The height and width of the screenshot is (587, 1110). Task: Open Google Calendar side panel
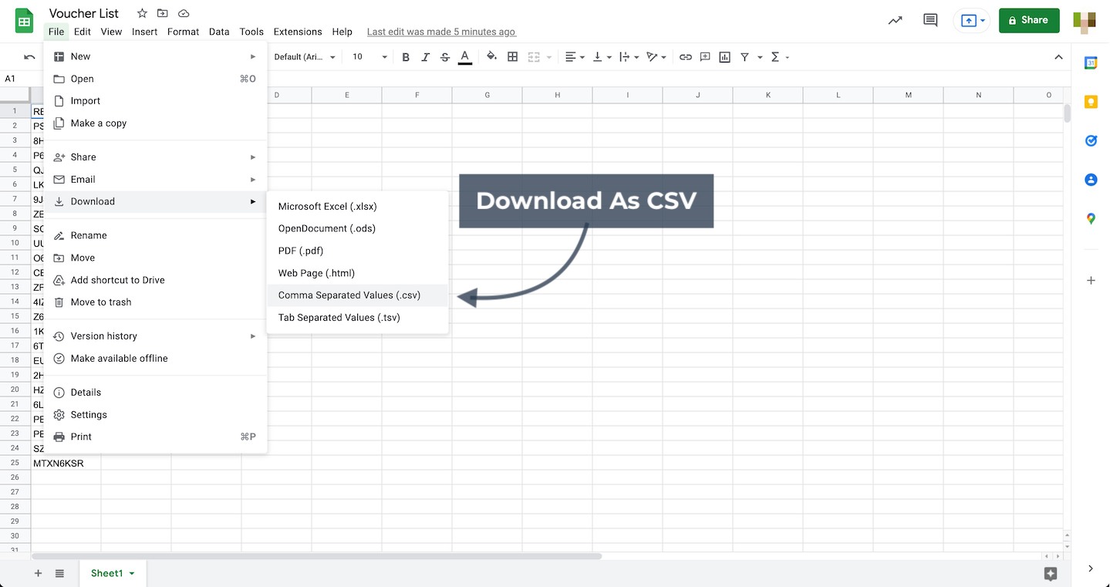1091,63
